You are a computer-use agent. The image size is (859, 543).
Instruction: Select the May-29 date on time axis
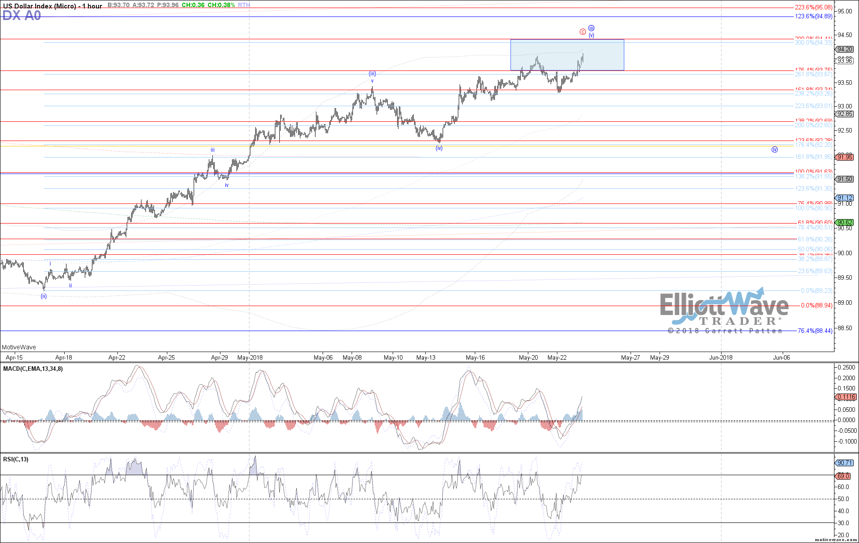[x=660, y=357]
